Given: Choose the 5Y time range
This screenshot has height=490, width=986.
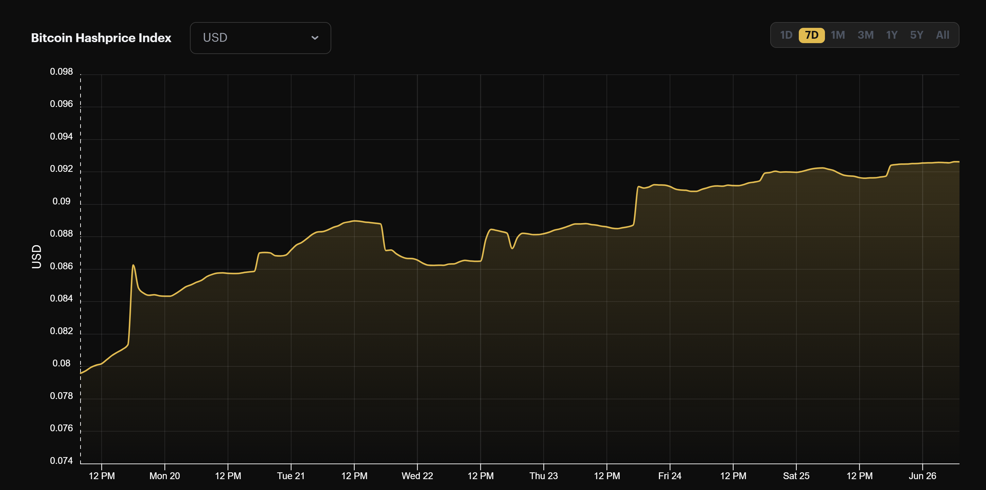Looking at the screenshot, I should click(x=916, y=35).
